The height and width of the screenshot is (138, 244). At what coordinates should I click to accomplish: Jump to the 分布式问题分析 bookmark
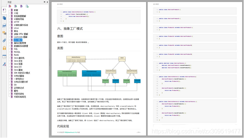pyautogui.click(x=21, y=82)
